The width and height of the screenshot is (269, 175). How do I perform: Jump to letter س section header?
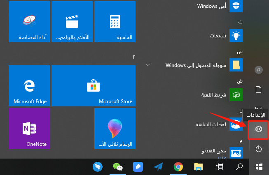240,52
